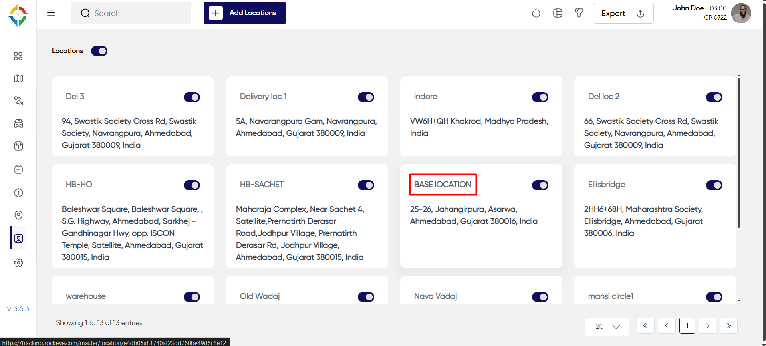This screenshot has height=346, width=766.
Task: Open the map icon in sidebar
Action: pos(18,78)
